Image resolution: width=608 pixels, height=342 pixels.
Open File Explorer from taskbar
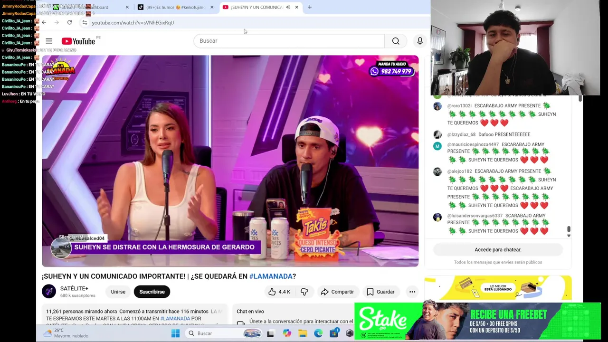coord(303,333)
